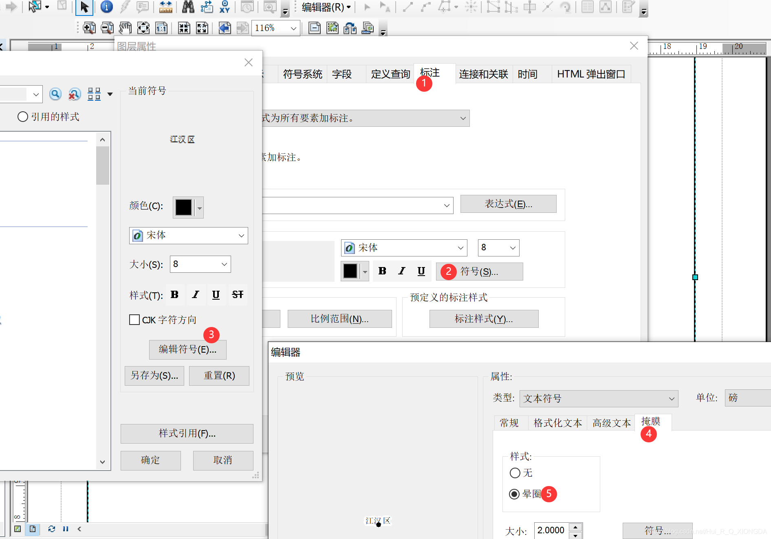Select the 引用的样式 radio button

pyautogui.click(x=23, y=117)
